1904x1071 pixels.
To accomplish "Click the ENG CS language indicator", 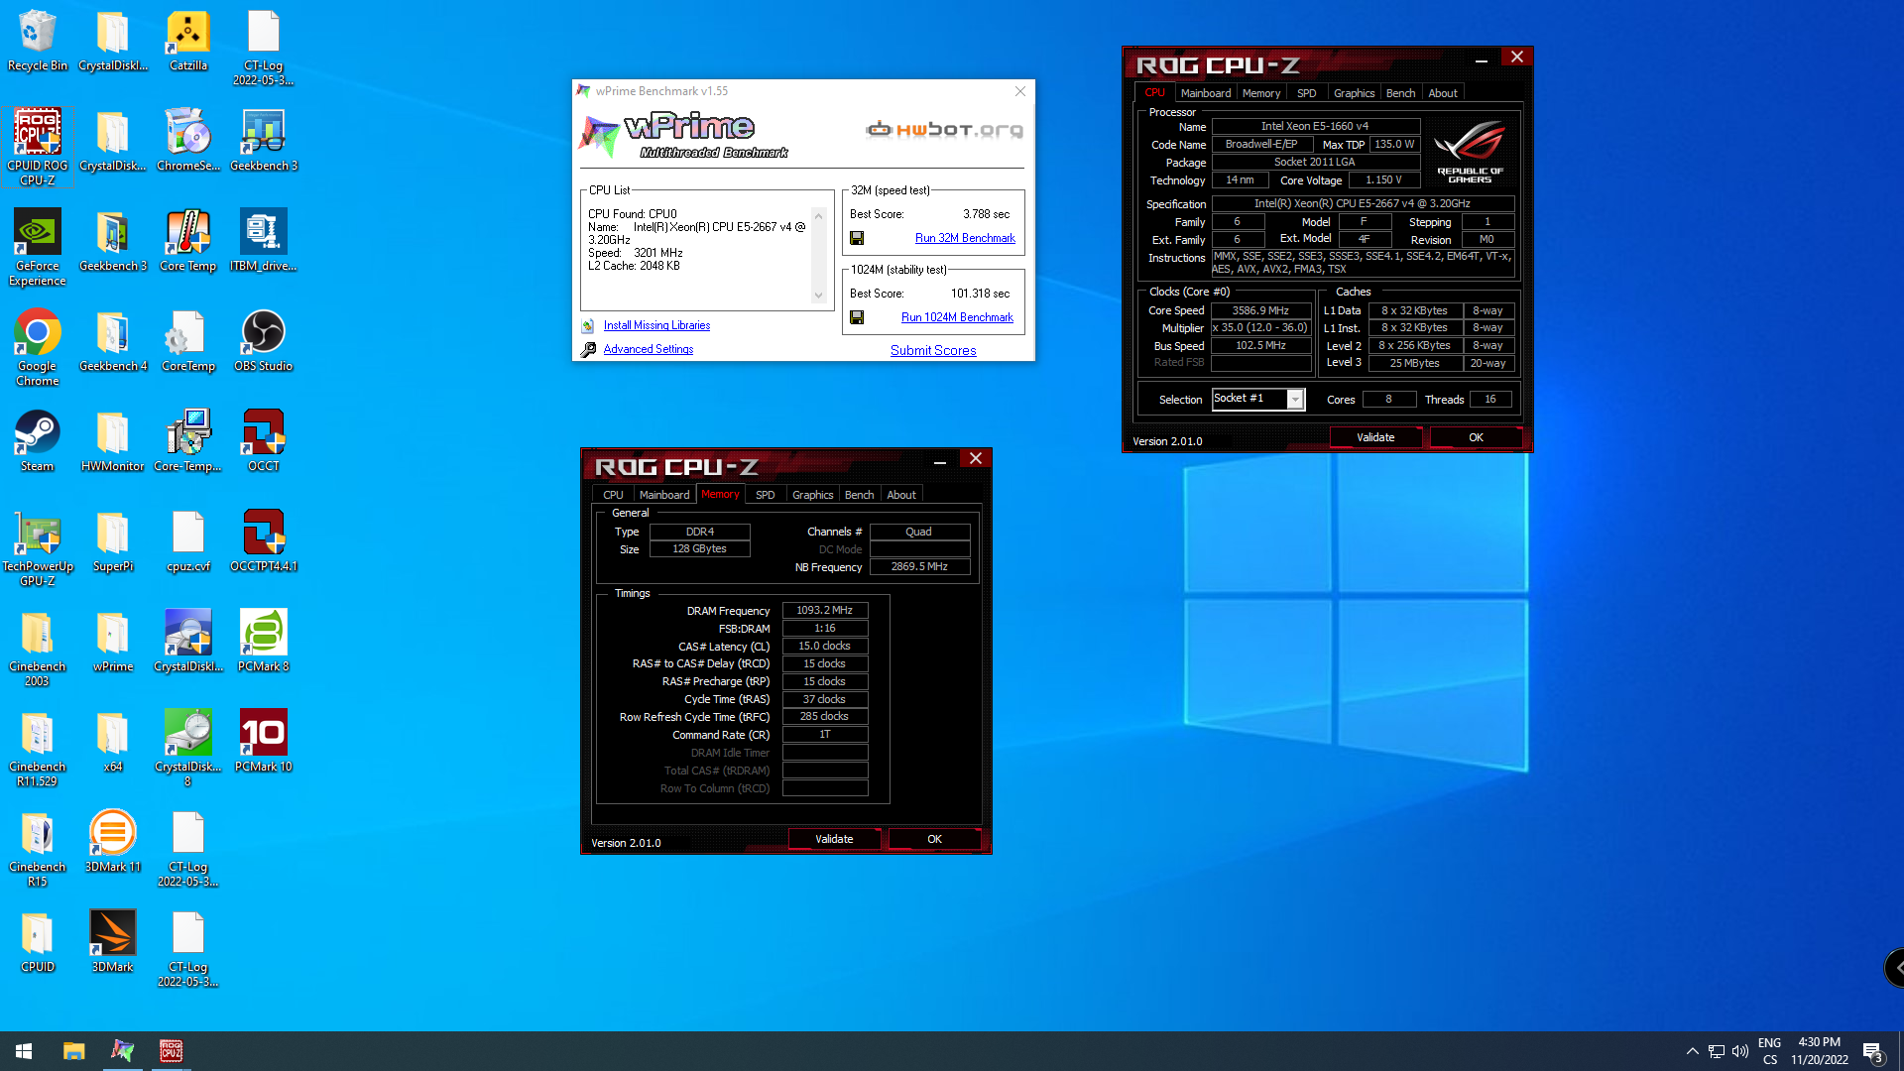I will tap(1769, 1051).
